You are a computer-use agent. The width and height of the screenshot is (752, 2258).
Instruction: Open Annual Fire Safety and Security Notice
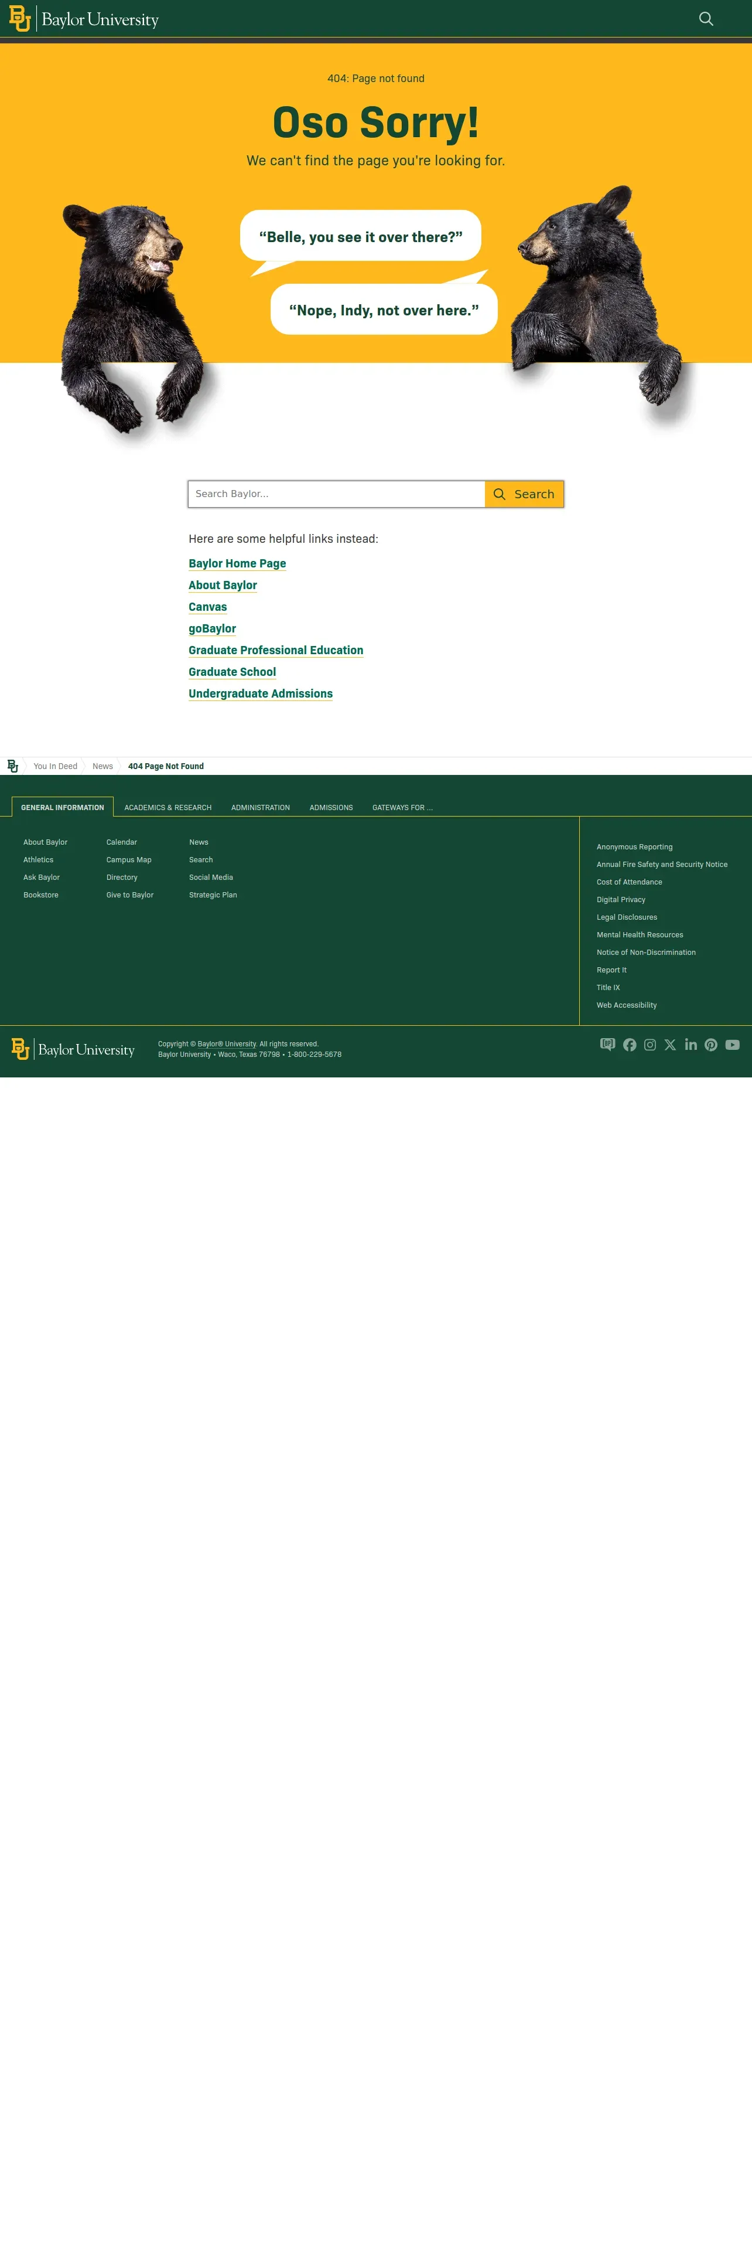click(x=662, y=864)
